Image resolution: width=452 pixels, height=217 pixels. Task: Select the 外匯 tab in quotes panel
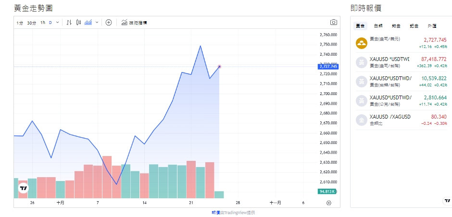coord(432,26)
